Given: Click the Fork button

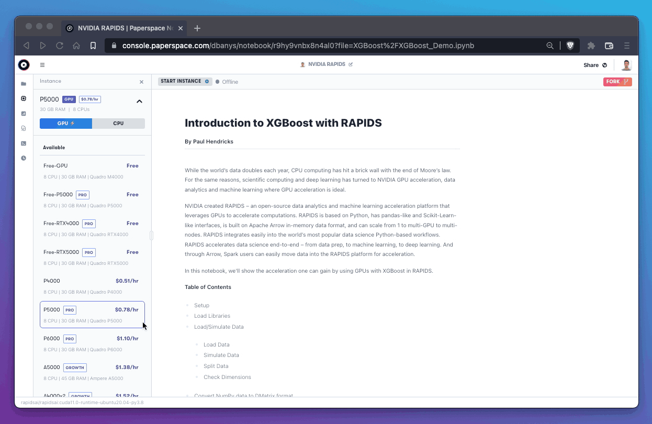Looking at the screenshot, I should [x=617, y=82].
